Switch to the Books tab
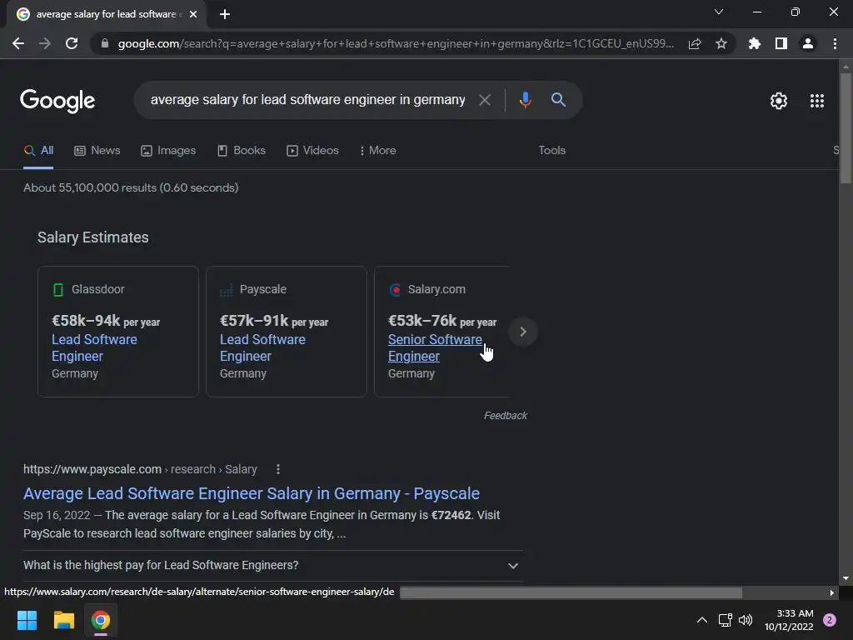 (x=241, y=151)
